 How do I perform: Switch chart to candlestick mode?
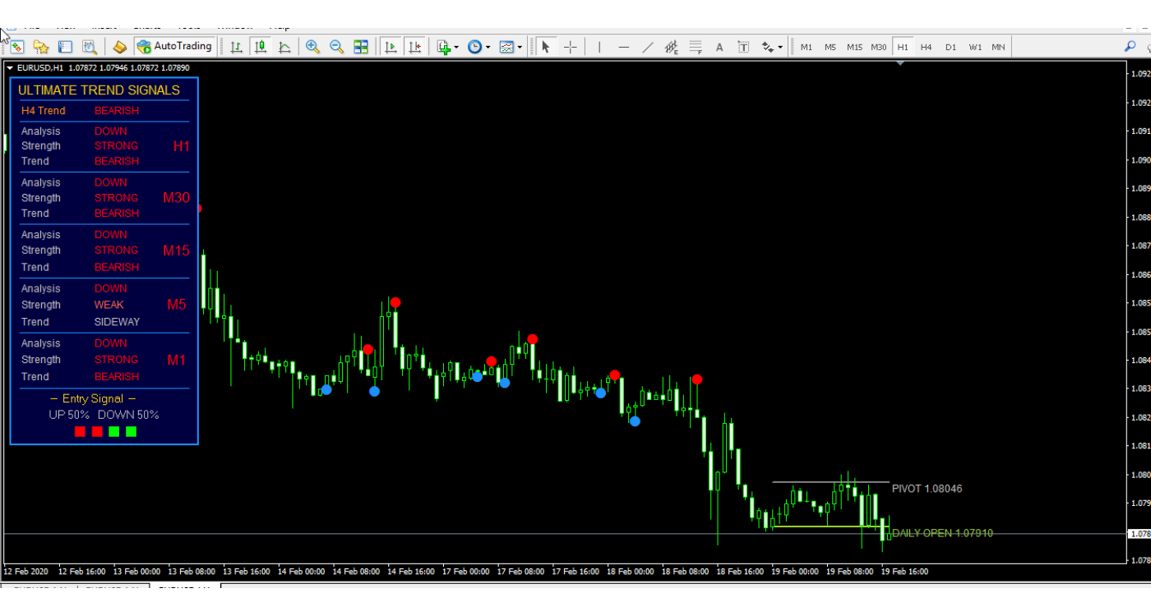tap(261, 47)
